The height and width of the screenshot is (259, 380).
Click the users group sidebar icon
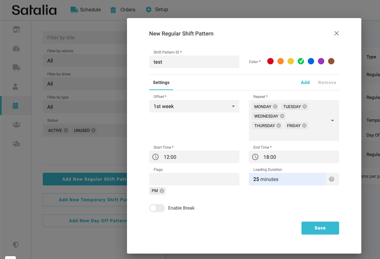point(16,125)
